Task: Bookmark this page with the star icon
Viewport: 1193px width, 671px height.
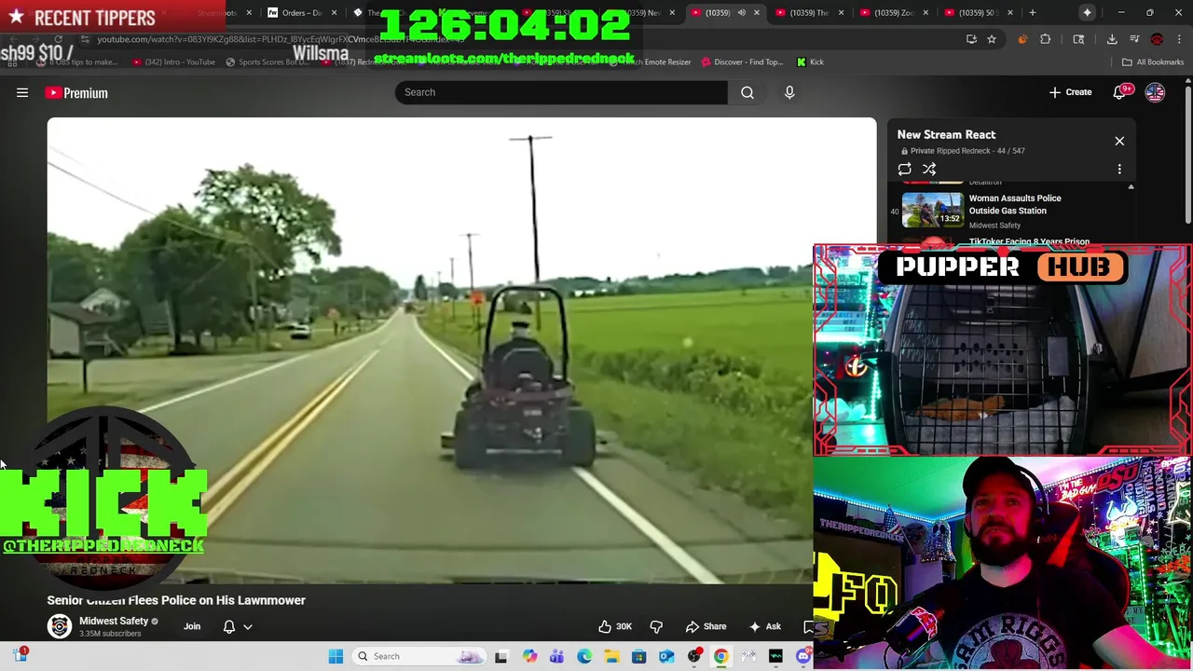Action: coord(992,39)
